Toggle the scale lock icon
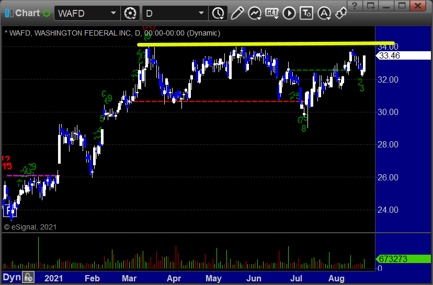The width and height of the screenshot is (433, 285). (28, 277)
